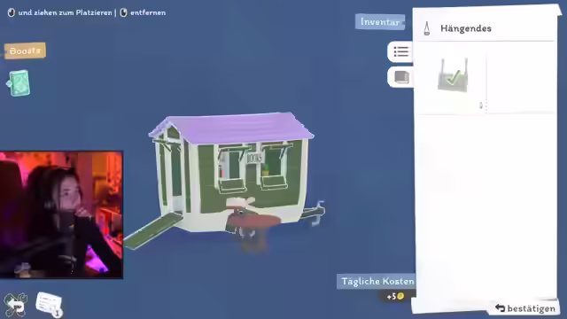The height and width of the screenshot is (319, 567).
Task: Switch to the box-shaped category tab
Action: point(401,77)
